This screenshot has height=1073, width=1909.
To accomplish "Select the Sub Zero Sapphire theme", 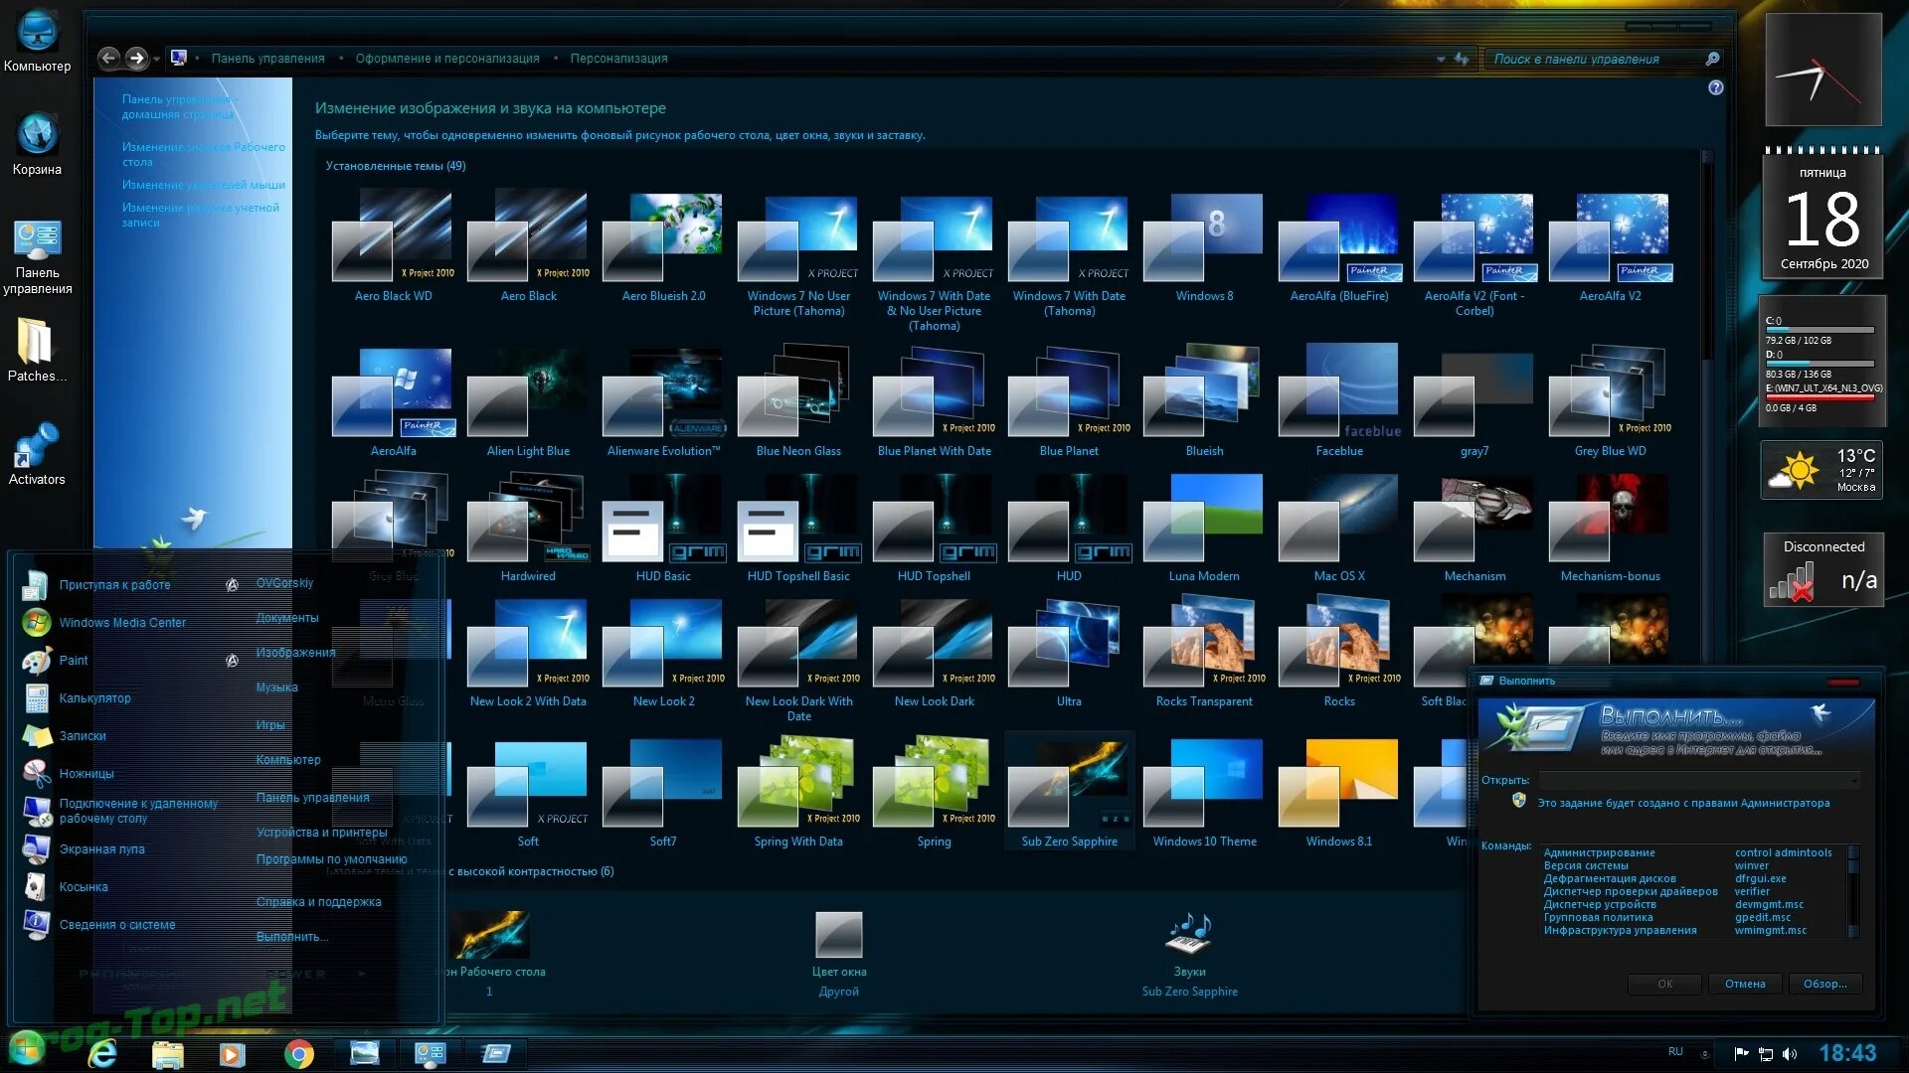I will [x=1069, y=793].
